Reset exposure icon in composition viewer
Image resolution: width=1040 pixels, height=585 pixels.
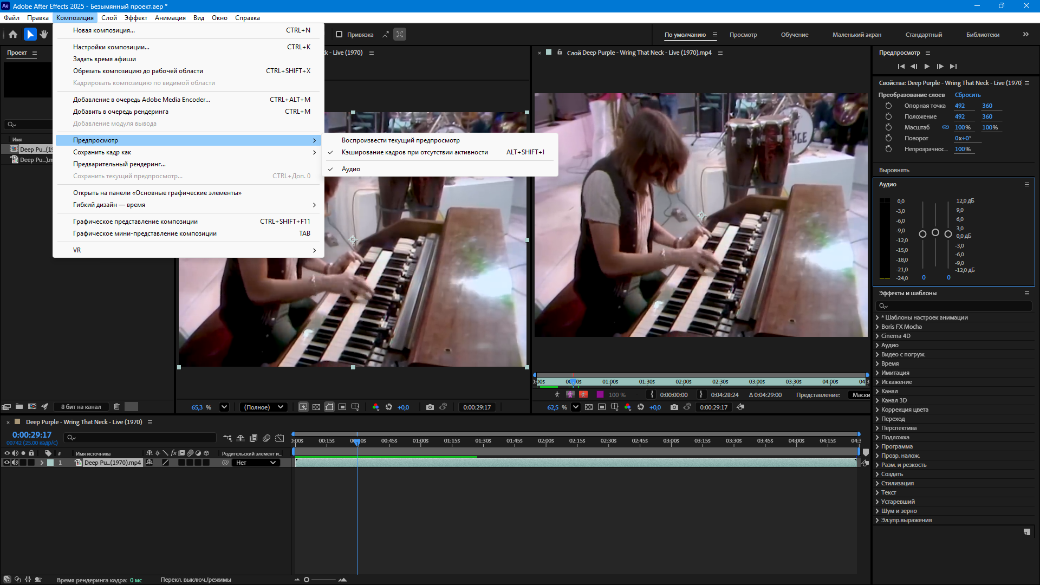pos(389,407)
